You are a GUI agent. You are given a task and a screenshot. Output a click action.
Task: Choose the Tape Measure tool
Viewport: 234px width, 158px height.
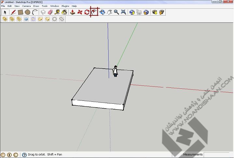pos(57,12)
